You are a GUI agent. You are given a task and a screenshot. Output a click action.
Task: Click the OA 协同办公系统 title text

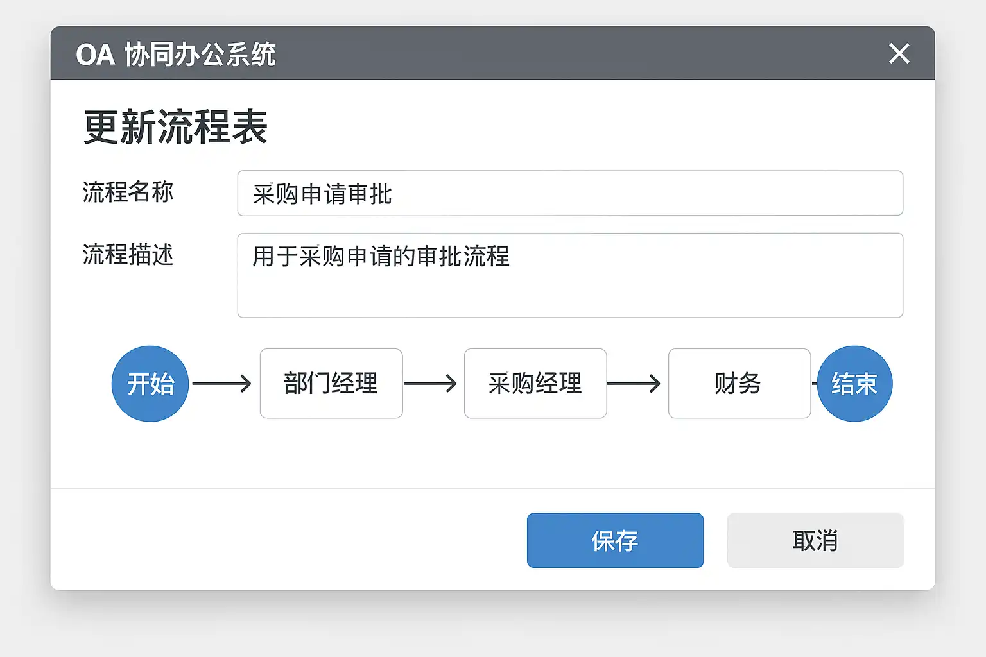point(175,55)
